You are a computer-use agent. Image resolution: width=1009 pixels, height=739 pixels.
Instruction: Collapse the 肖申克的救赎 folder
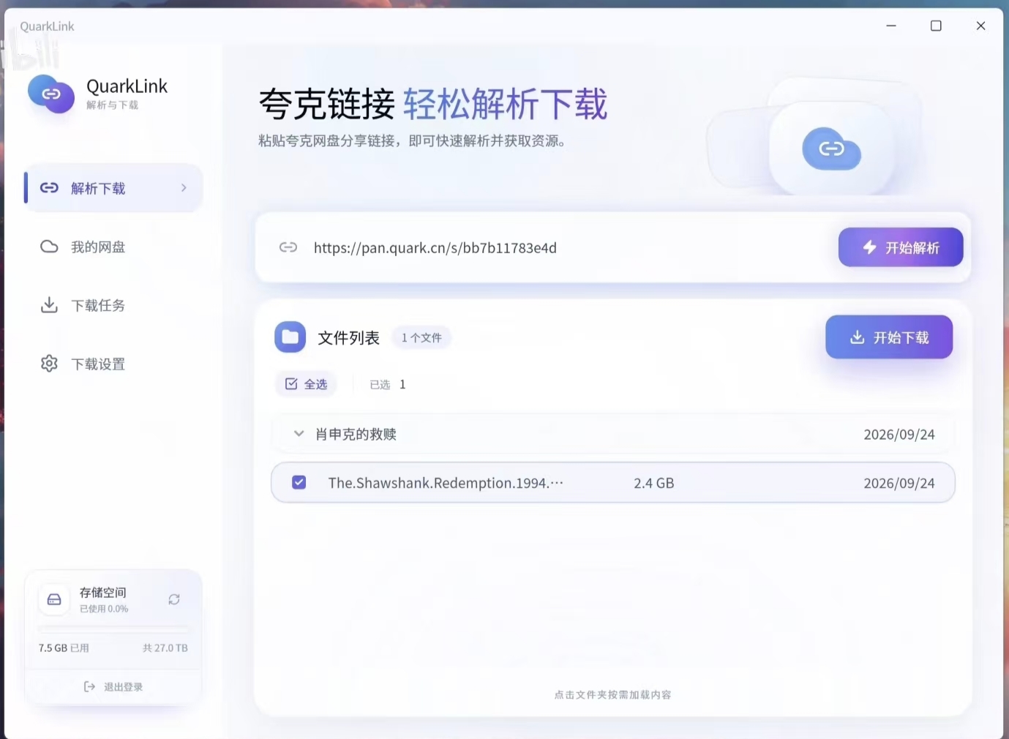click(299, 434)
